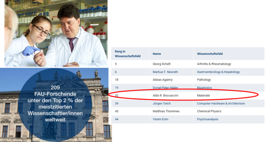This screenshot has width=268, height=142.
Task: Open the 'Gastroenterology & Hepatology' link
Action: (218, 72)
